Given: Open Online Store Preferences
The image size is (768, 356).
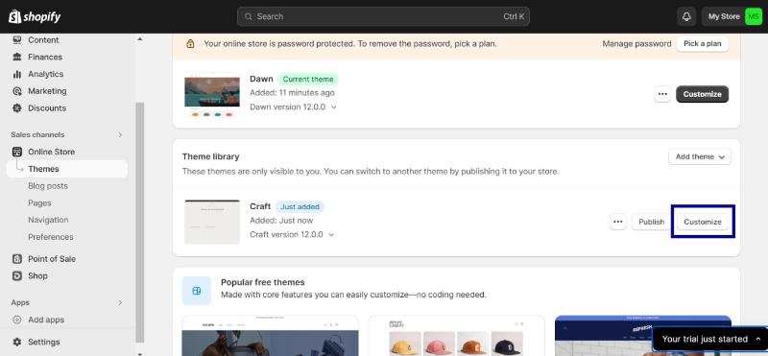Looking at the screenshot, I should point(51,237).
